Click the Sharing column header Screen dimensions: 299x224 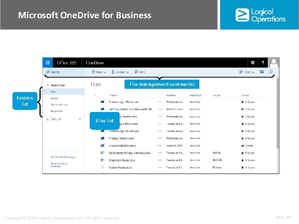coord(245,95)
